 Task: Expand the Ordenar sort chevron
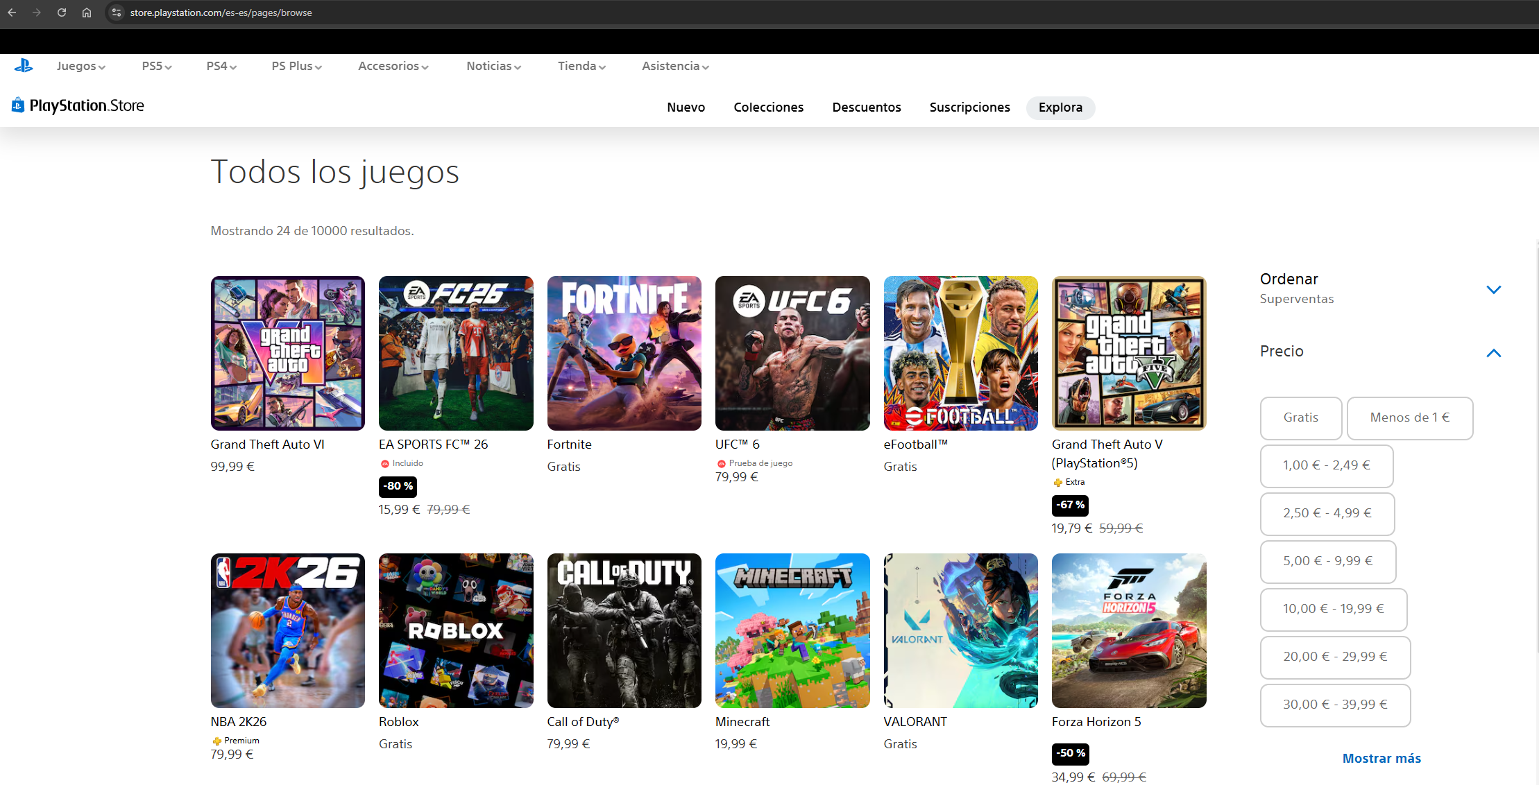(1494, 289)
